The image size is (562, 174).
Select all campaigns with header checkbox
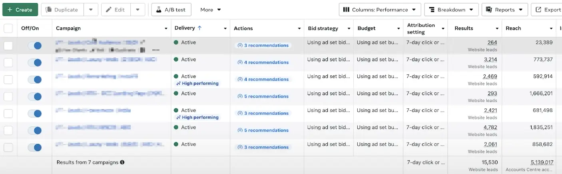click(x=8, y=28)
